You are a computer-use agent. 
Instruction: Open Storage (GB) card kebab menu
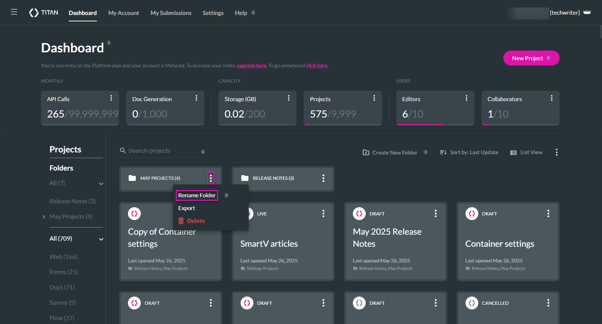pyautogui.click(x=288, y=98)
